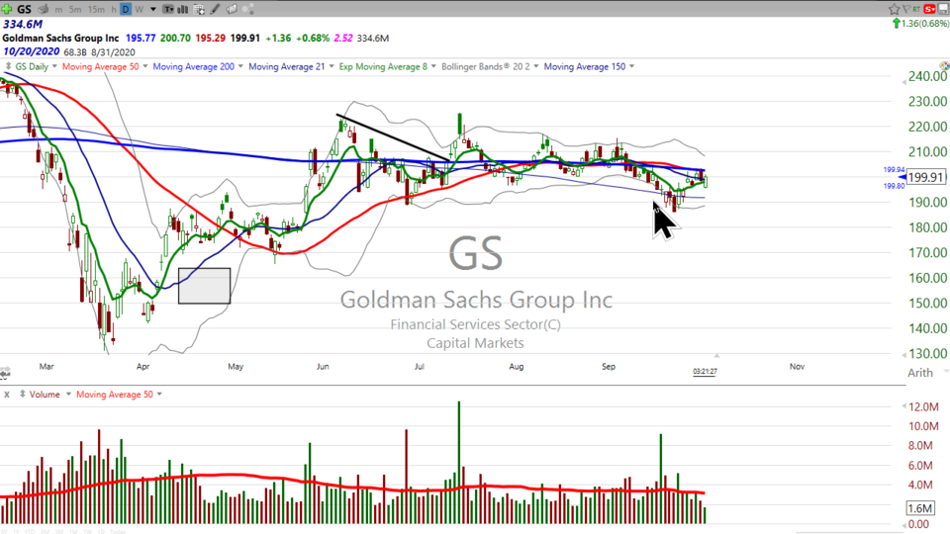Click the 8/31/2020 date text
Screen dimensions: 950x534
pos(113,52)
